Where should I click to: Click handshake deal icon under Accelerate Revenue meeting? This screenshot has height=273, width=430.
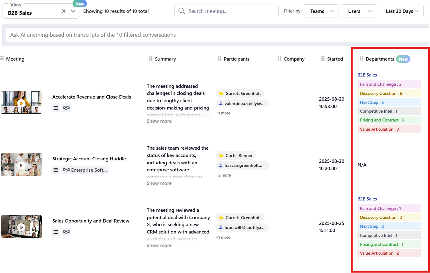(66, 108)
